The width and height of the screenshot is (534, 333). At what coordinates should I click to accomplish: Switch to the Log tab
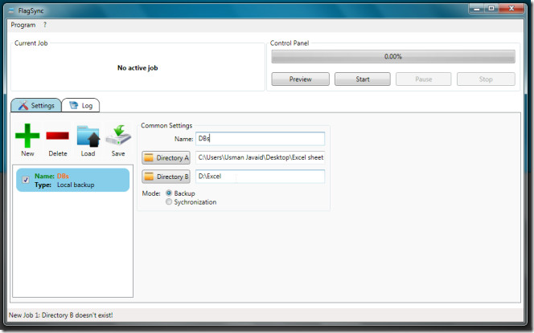pyautogui.click(x=80, y=105)
